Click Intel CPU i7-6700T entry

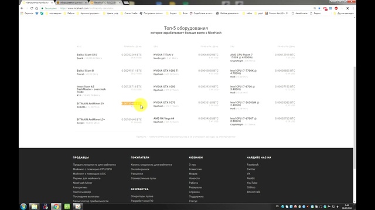[x=243, y=120]
